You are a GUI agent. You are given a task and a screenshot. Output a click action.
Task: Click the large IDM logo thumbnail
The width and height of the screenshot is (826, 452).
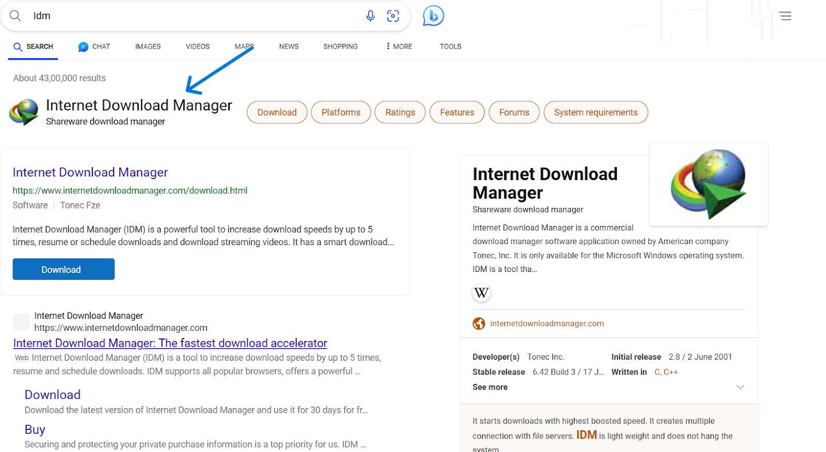pos(708,184)
